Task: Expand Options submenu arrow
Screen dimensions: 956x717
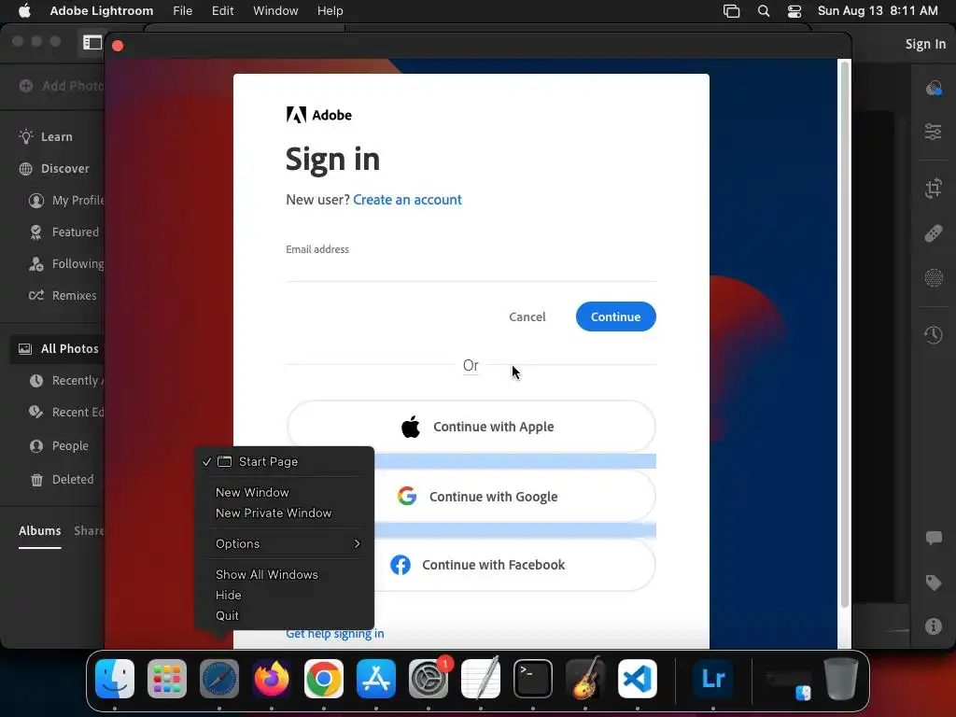Action: (x=358, y=543)
